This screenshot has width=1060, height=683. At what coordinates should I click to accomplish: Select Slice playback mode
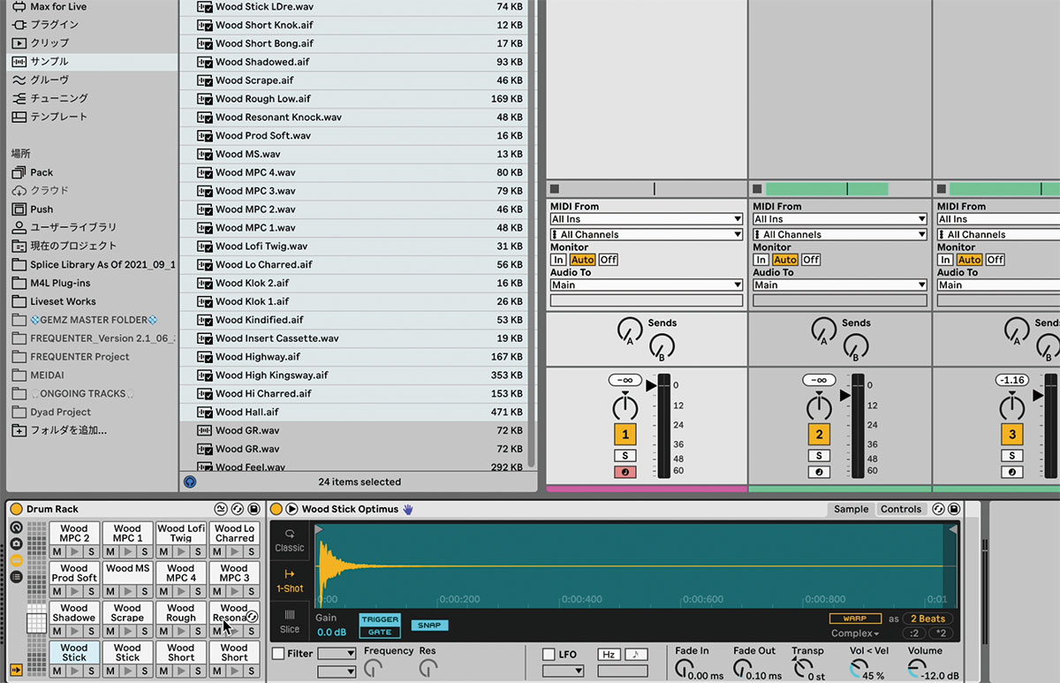coord(290,621)
